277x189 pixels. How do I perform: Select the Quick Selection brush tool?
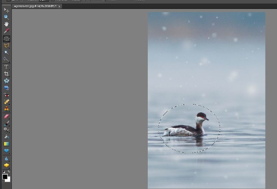coord(6,60)
